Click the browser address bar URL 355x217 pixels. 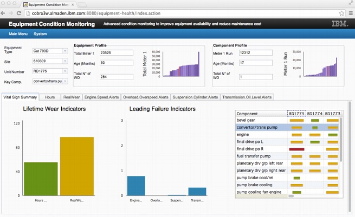96,13
